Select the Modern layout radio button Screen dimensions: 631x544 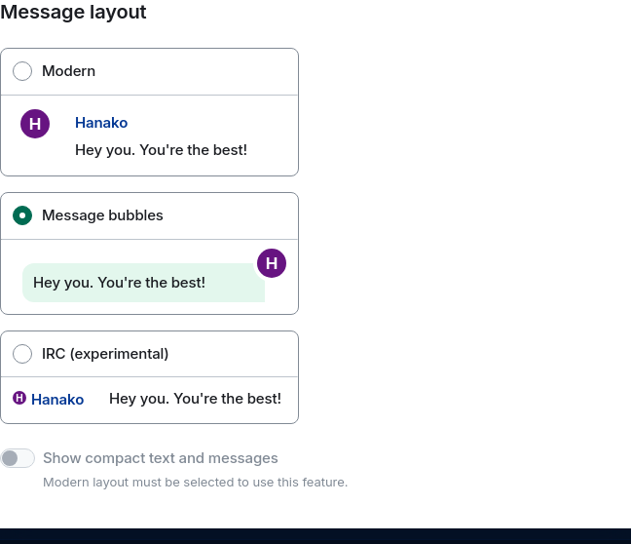tap(22, 71)
